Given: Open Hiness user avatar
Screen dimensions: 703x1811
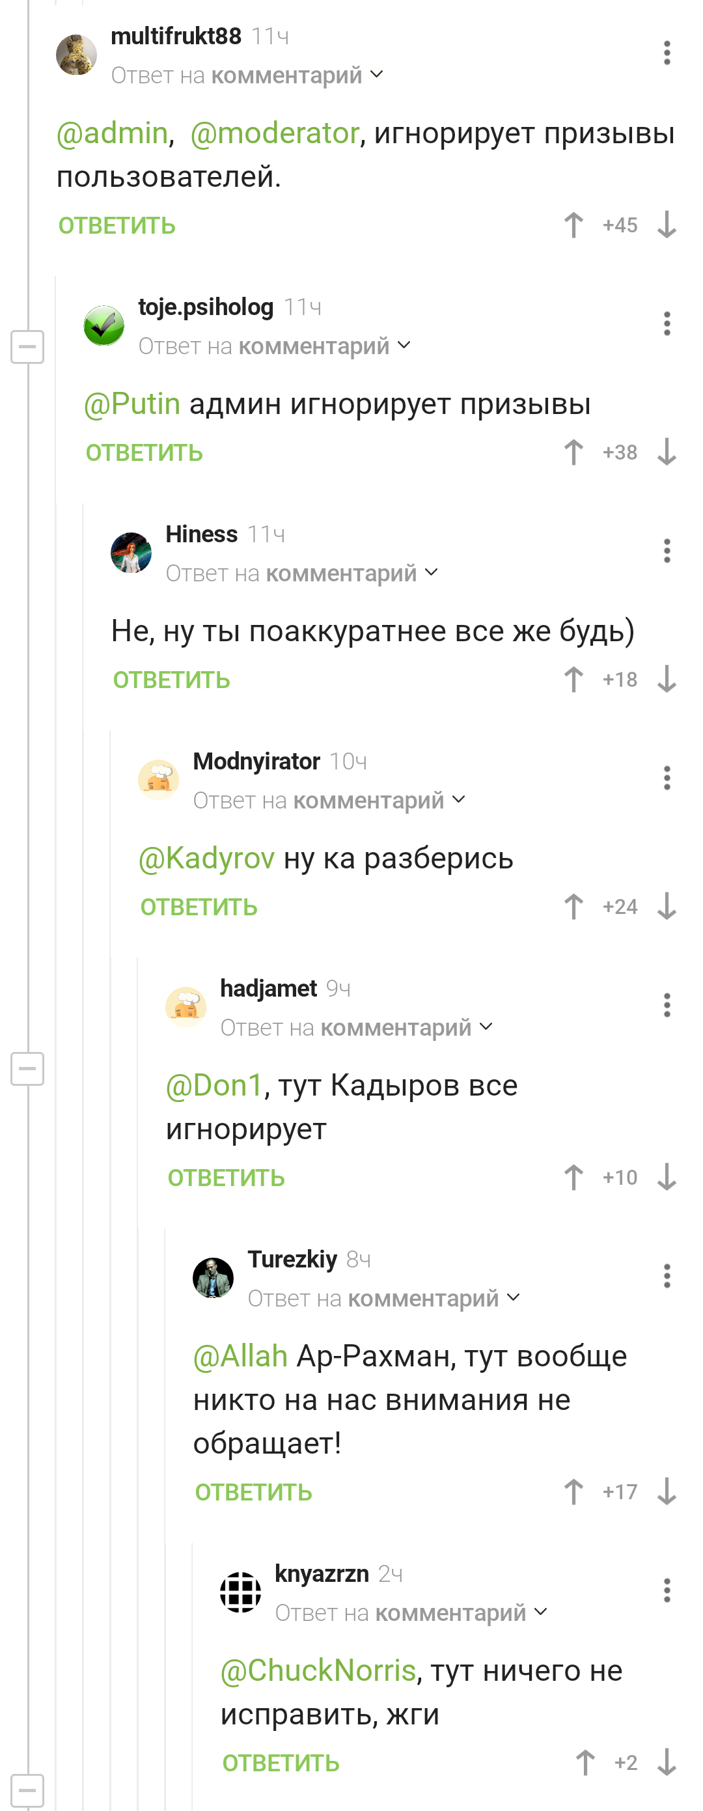Looking at the screenshot, I should [131, 553].
